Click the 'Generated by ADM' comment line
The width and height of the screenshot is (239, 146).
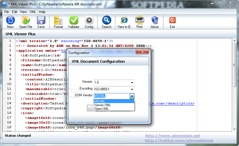pyautogui.click(x=84, y=46)
